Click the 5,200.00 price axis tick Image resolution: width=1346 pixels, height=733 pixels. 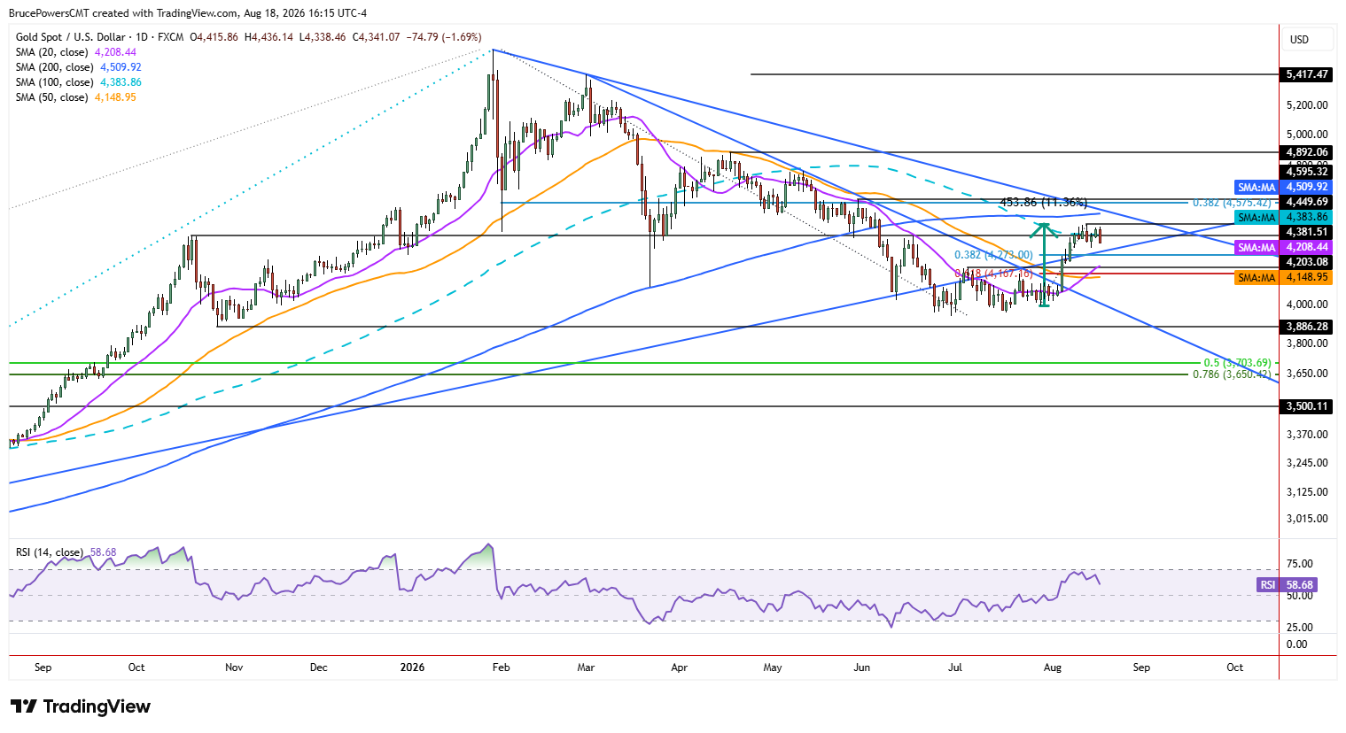pyautogui.click(x=1308, y=104)
